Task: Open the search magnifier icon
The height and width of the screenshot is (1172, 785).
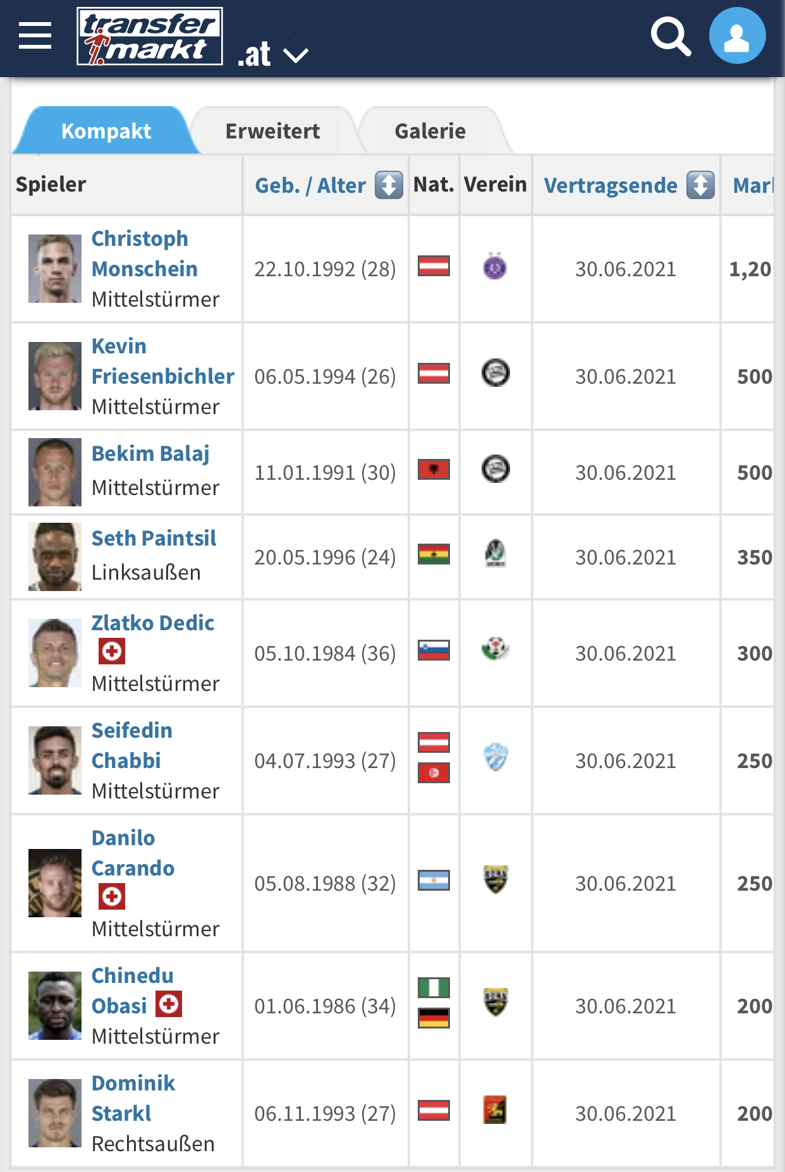Action: tap(671, 37)
